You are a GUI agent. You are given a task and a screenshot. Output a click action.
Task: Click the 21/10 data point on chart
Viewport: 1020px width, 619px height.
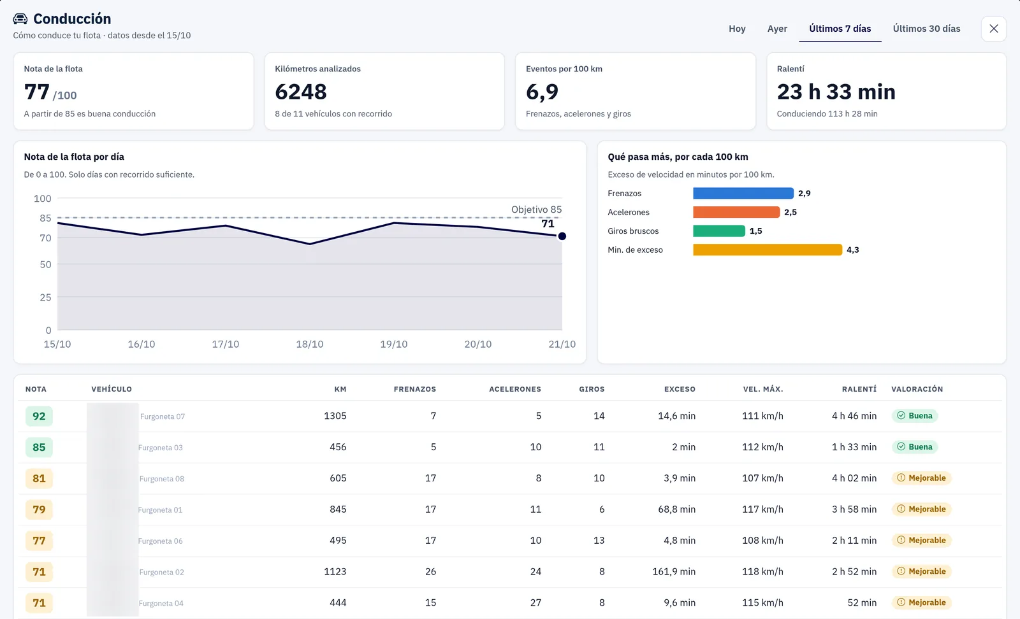click(x=562, y=236)
